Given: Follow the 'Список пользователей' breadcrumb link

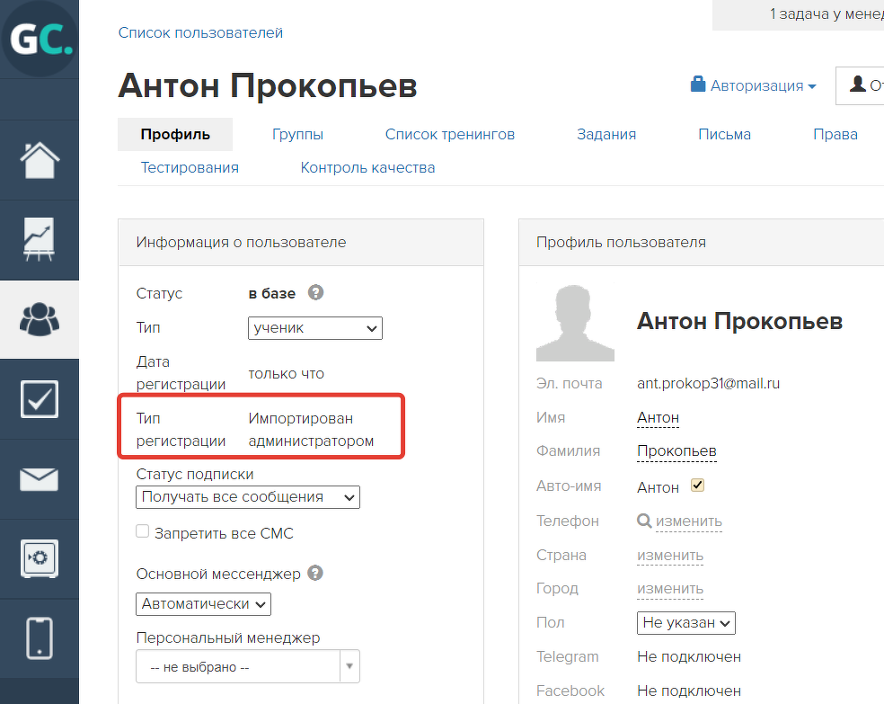Looking at the screenshot, I should tap(200, 32).
